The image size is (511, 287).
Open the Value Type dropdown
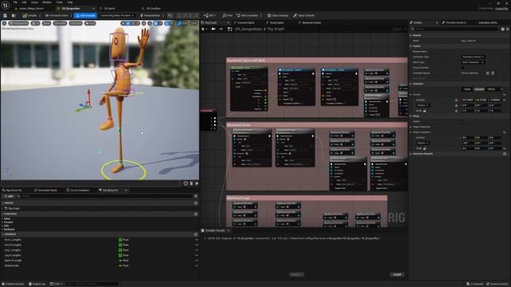point(473,62)
